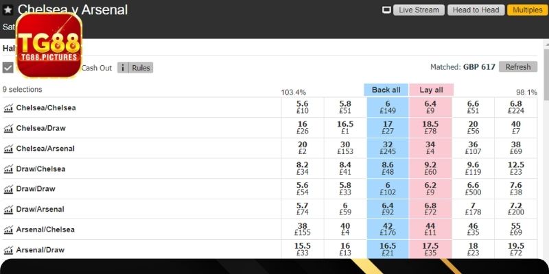This screenshot has width=549, height=274.
Task: Click the TG88 logo
Action: 49,45
